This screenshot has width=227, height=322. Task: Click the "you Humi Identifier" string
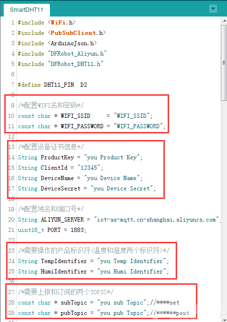tap(132, 272)
